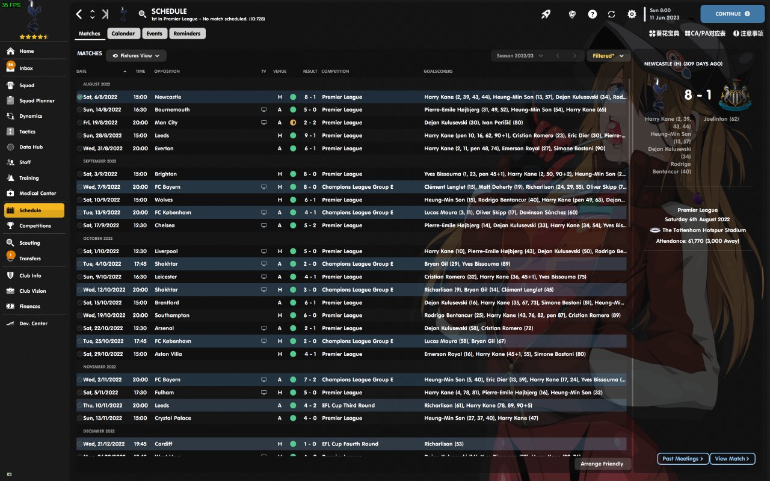Click the View Match button
770x481 pixels.
coord(732,459)
